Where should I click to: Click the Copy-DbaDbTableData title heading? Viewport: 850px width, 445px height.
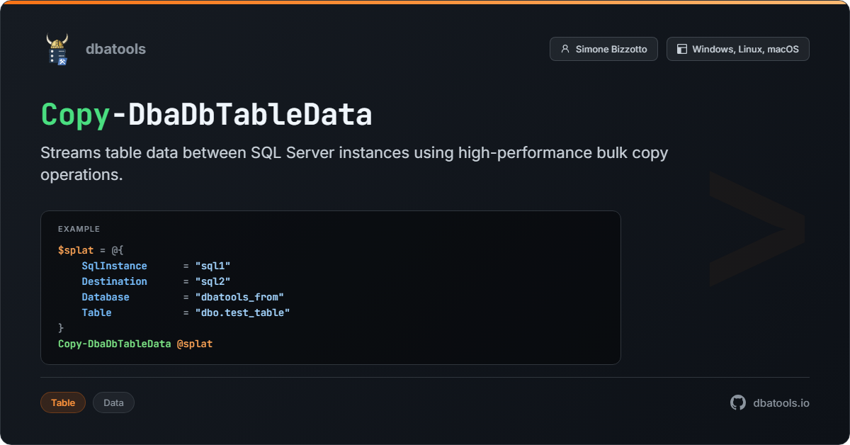tap(206, 115)
